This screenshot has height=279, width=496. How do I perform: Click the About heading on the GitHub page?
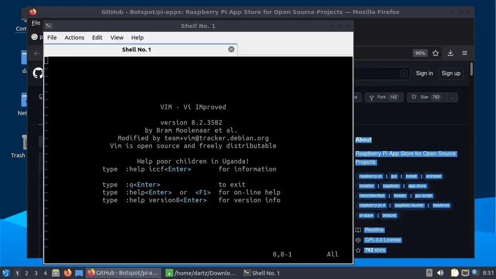coord(363,139)
